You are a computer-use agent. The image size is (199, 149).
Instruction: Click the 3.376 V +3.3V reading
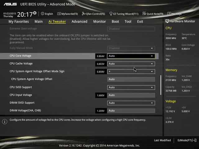point(169,122)
